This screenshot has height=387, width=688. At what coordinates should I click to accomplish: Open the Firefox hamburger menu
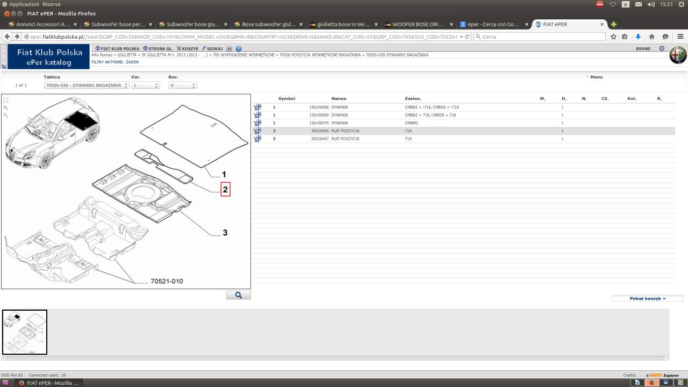680,37
